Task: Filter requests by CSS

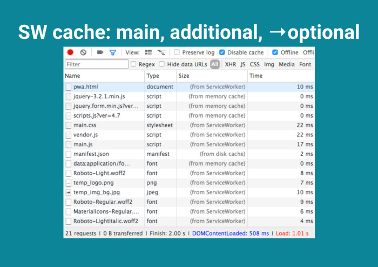Action: pyautogui.click(x=254, y=64)
